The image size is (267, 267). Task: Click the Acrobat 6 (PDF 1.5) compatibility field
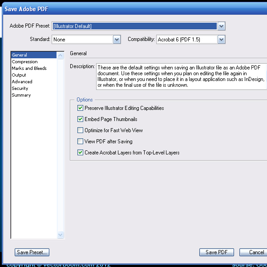187,40
